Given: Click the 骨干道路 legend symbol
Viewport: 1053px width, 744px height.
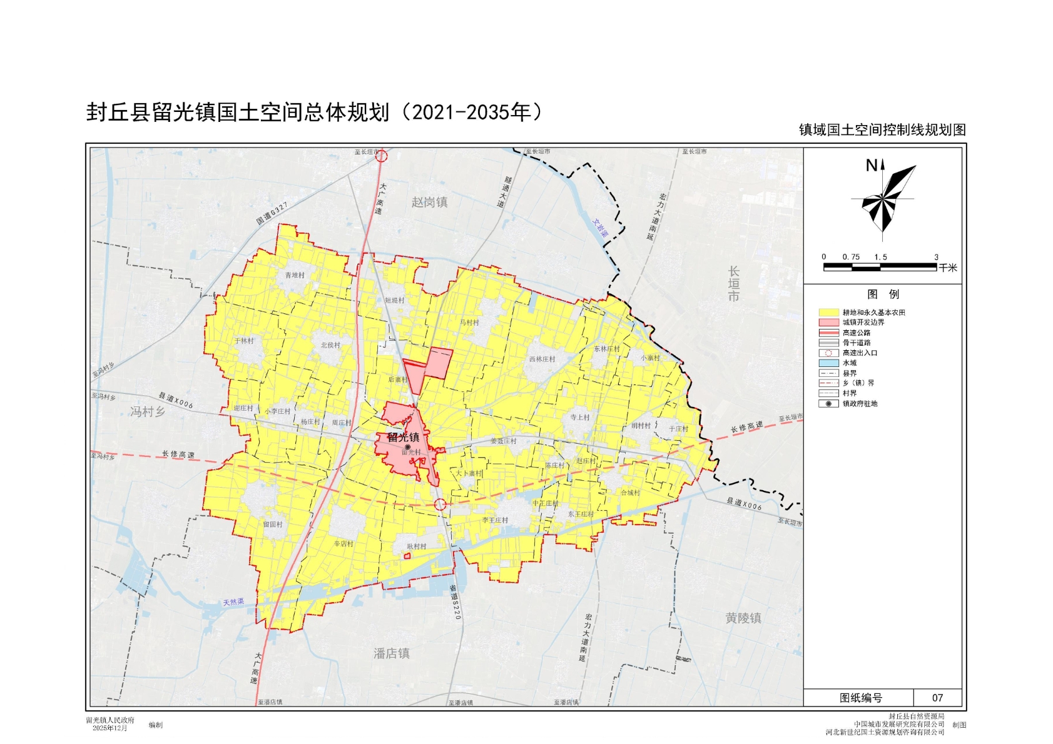Looking at the screenshot, I should (x=828, y=343).
